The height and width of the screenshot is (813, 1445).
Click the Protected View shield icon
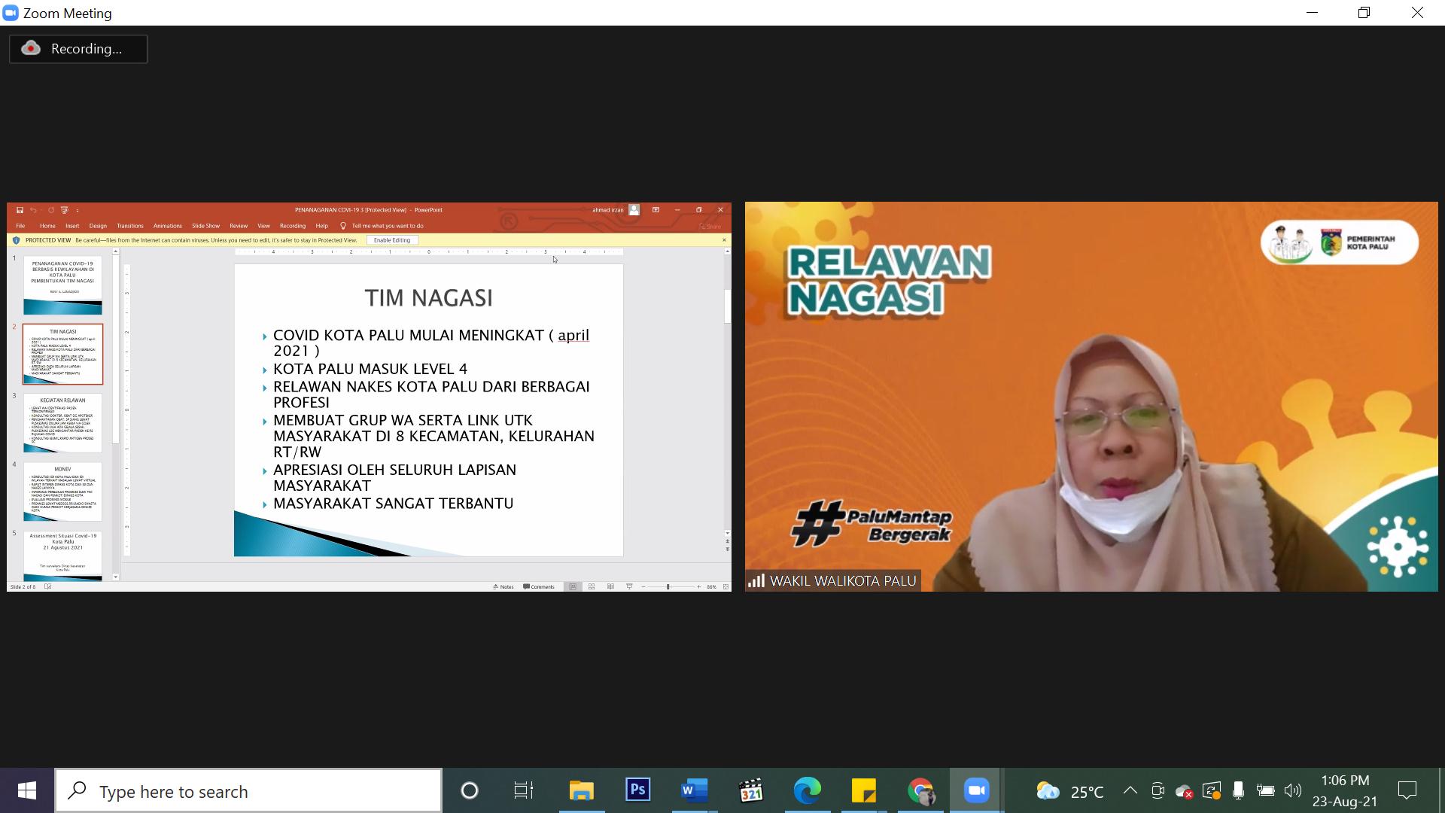click(16, 240)
